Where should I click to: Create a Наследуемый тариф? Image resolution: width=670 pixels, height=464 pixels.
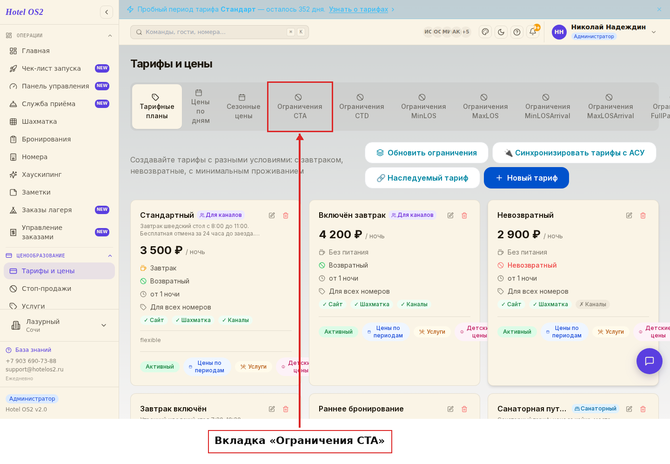[422, 178]
